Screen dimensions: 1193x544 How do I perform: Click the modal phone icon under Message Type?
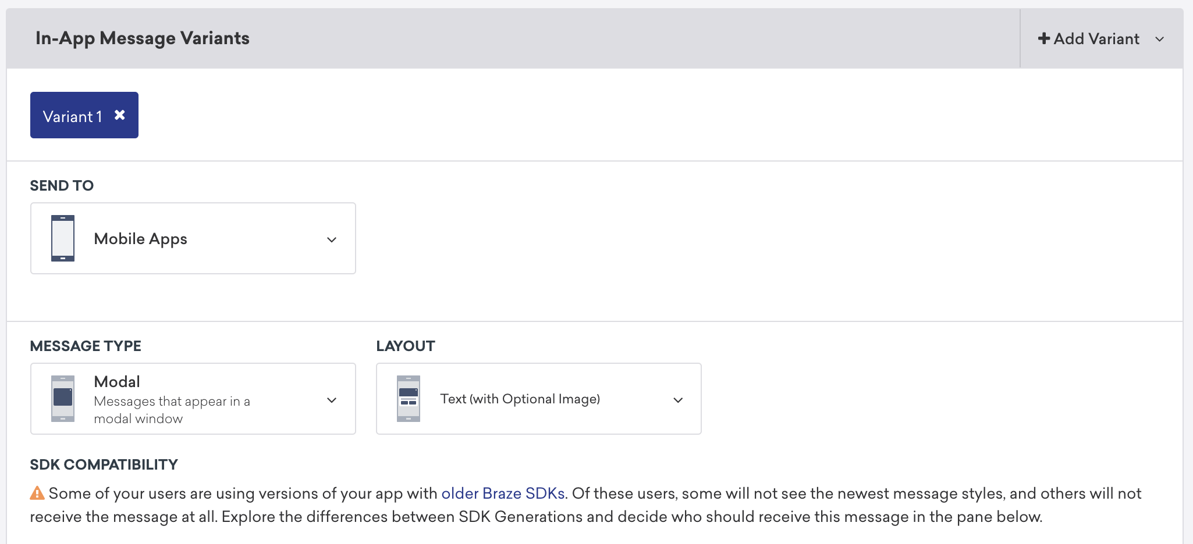[x=62, y=399]
